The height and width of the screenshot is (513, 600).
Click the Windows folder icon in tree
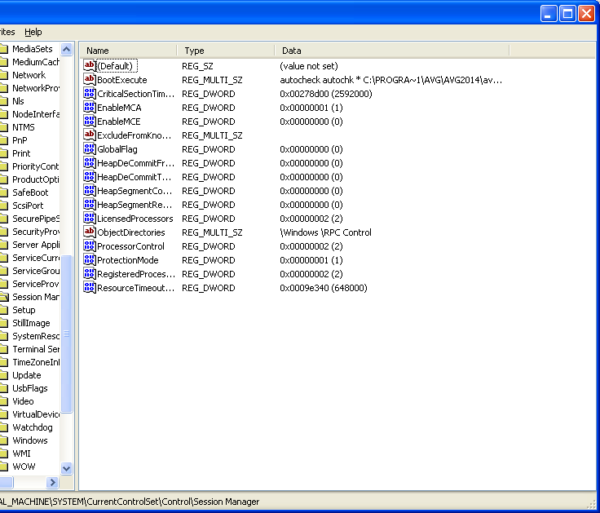[x=4, y=440]
